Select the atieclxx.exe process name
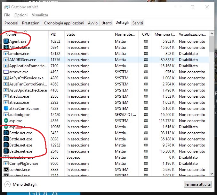The image size is (217, 195). point(19,96)
